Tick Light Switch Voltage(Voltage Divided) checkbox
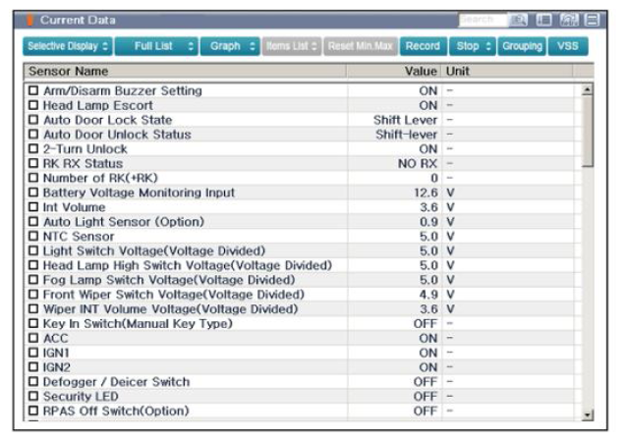This screenshot has height=441, width=625. [x=33, y=250]
